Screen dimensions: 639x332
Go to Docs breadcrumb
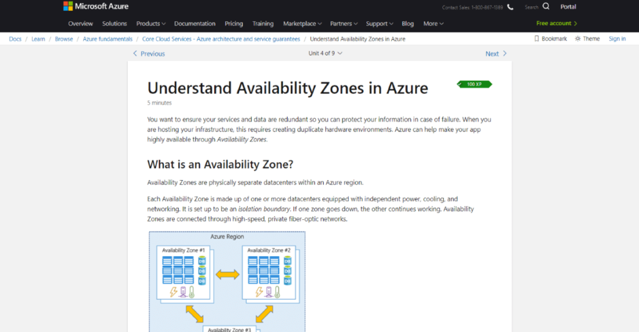(15, 39)
